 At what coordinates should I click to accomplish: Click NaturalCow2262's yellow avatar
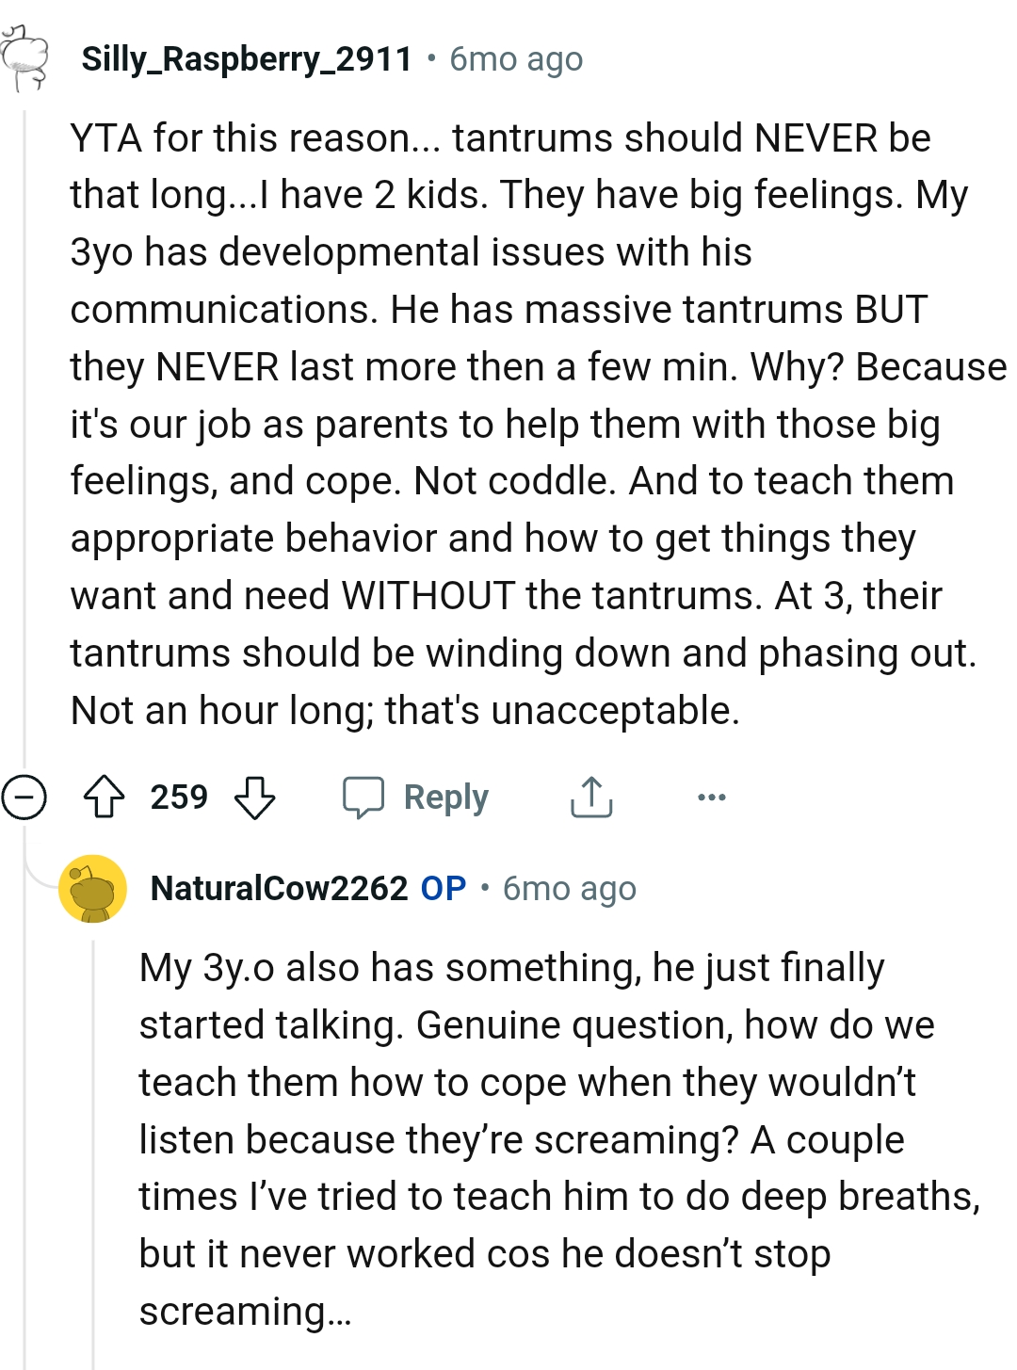pos(91,889)
